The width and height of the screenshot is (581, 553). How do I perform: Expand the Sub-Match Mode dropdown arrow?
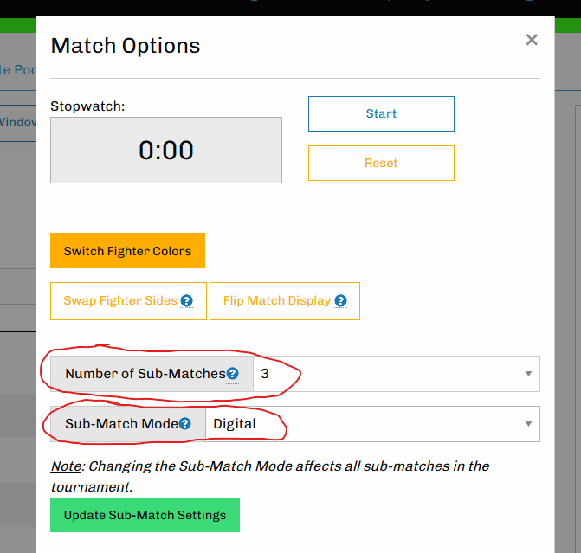point(528,424)
